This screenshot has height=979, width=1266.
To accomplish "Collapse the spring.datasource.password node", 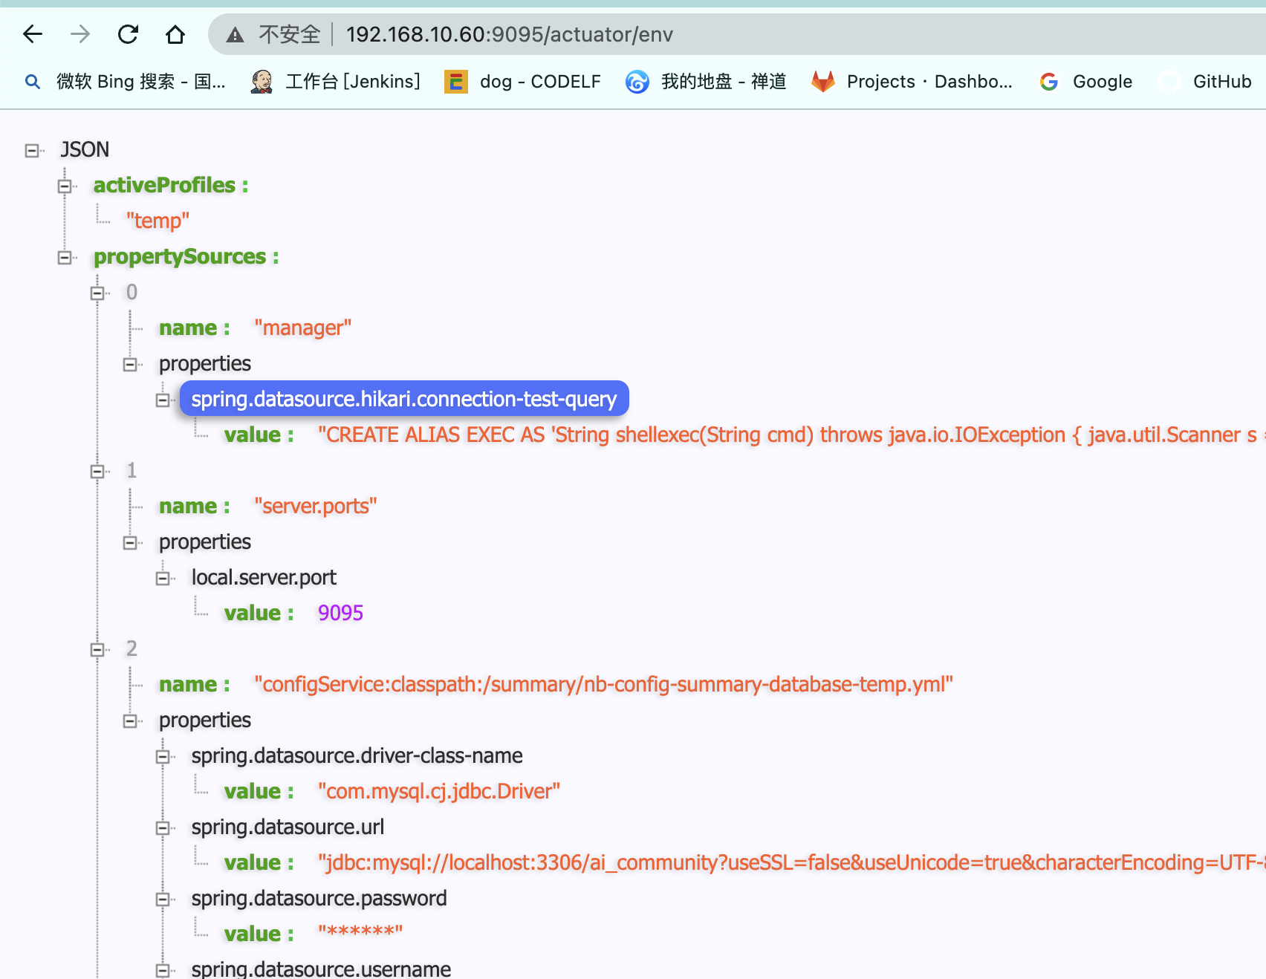I will [163, 900].
